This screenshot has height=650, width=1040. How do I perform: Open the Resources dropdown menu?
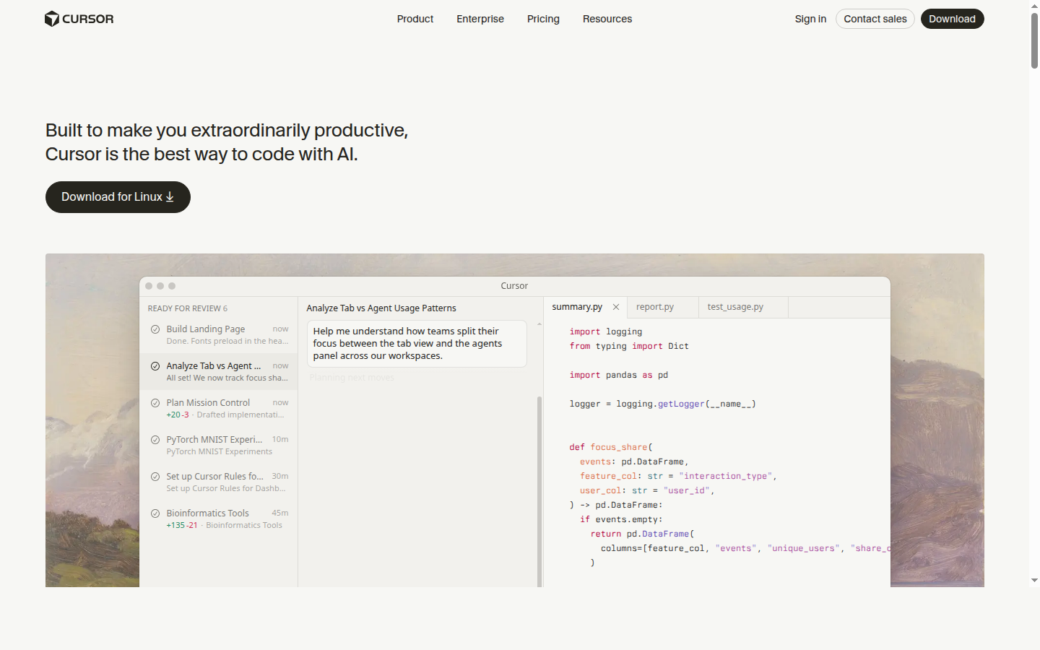click(x=607, y=19)
